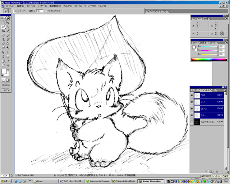Select the Clone Stamp tool

click(x=3, y=40)
